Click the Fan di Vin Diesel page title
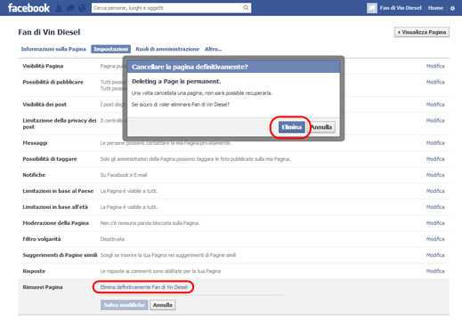Image resolution: width=462 pixels, height=328 pixels. coord(49,32)
